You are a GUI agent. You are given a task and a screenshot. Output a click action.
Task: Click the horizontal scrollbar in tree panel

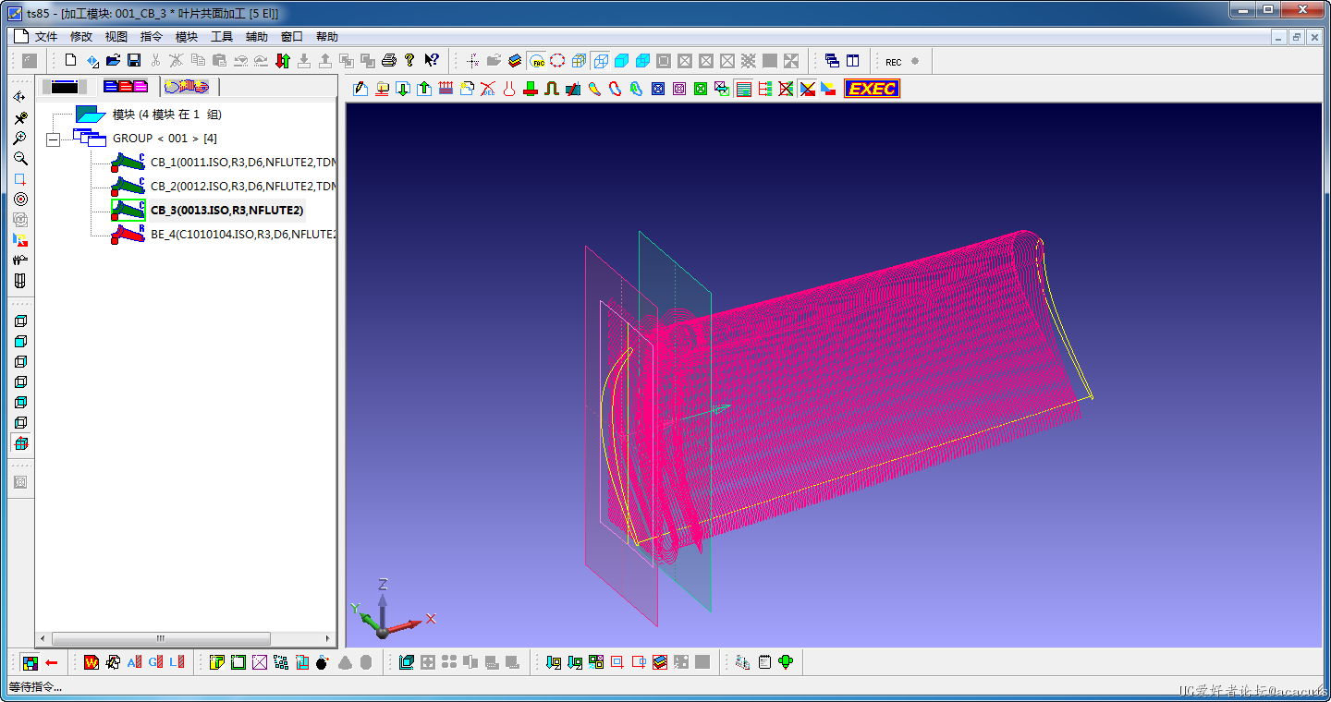(161, 638)
